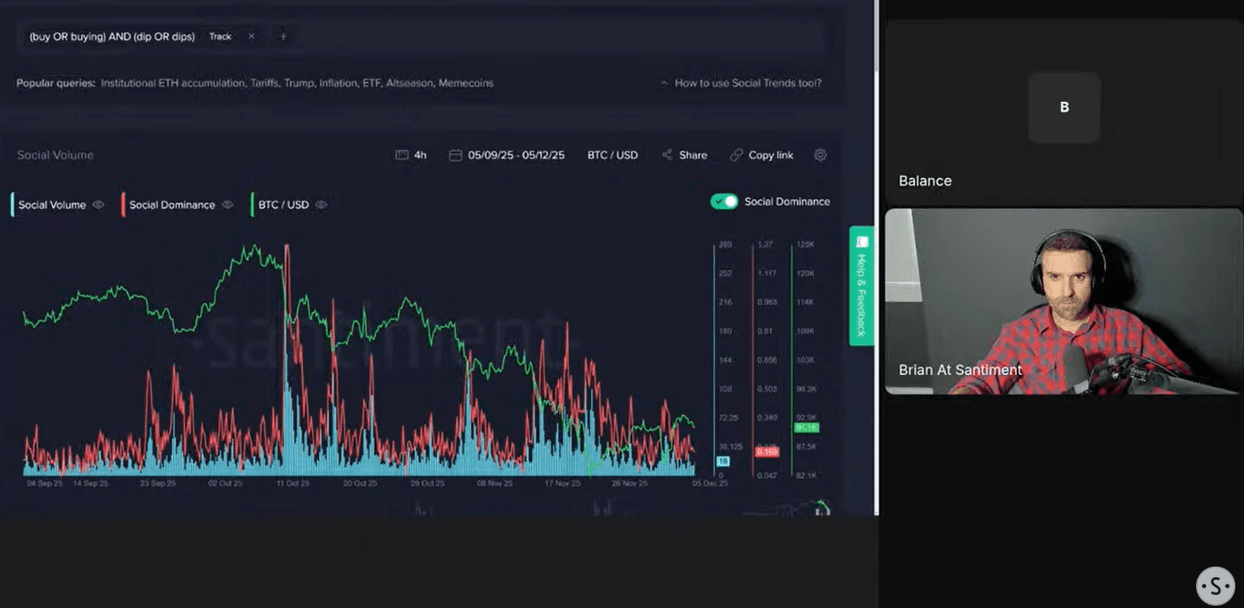Open the 05/09/25 - 05/12/25 date picker
This screenshot has width=1244, height=608.
[516, 155]
